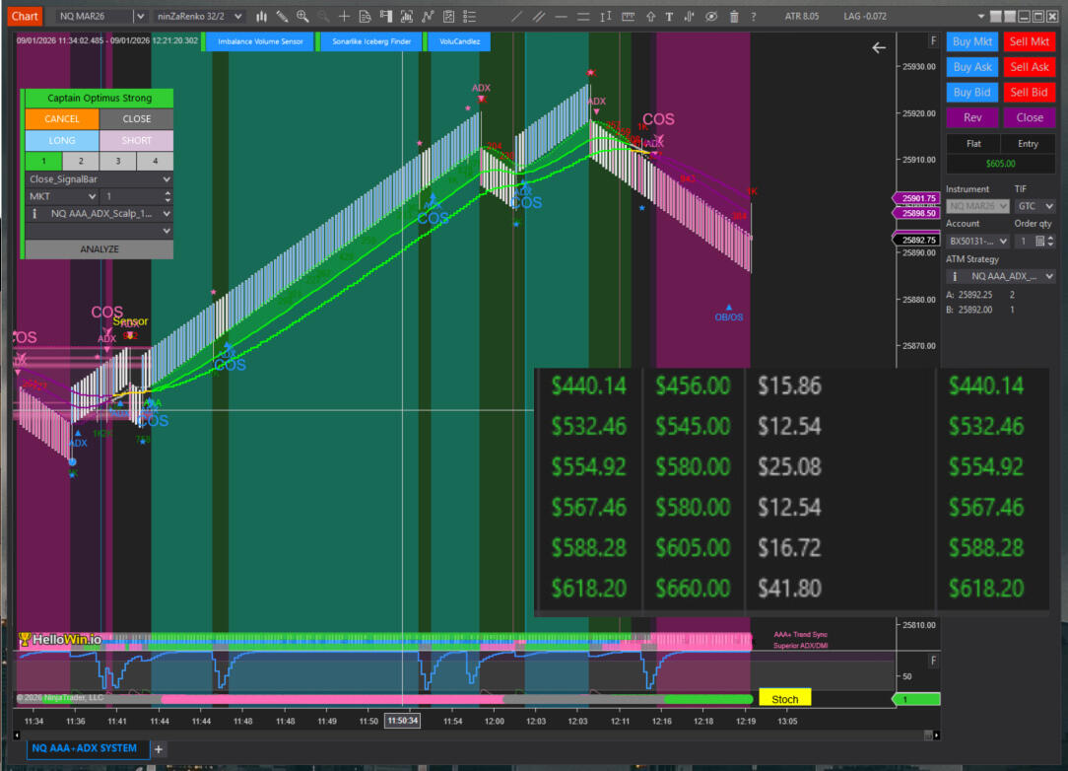Screen dimensions: 1068x771
Task: Click the trash icon to remove drawings
Action: point(734,16)
